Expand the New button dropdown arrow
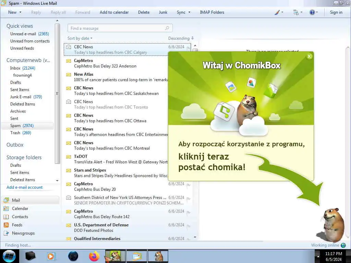This screenshot has height=263, width=351. tap(20, 12)
